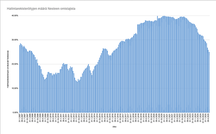
Task: Select the '31.10.2012' x-axis date label
Action: (x=79, y=118)
